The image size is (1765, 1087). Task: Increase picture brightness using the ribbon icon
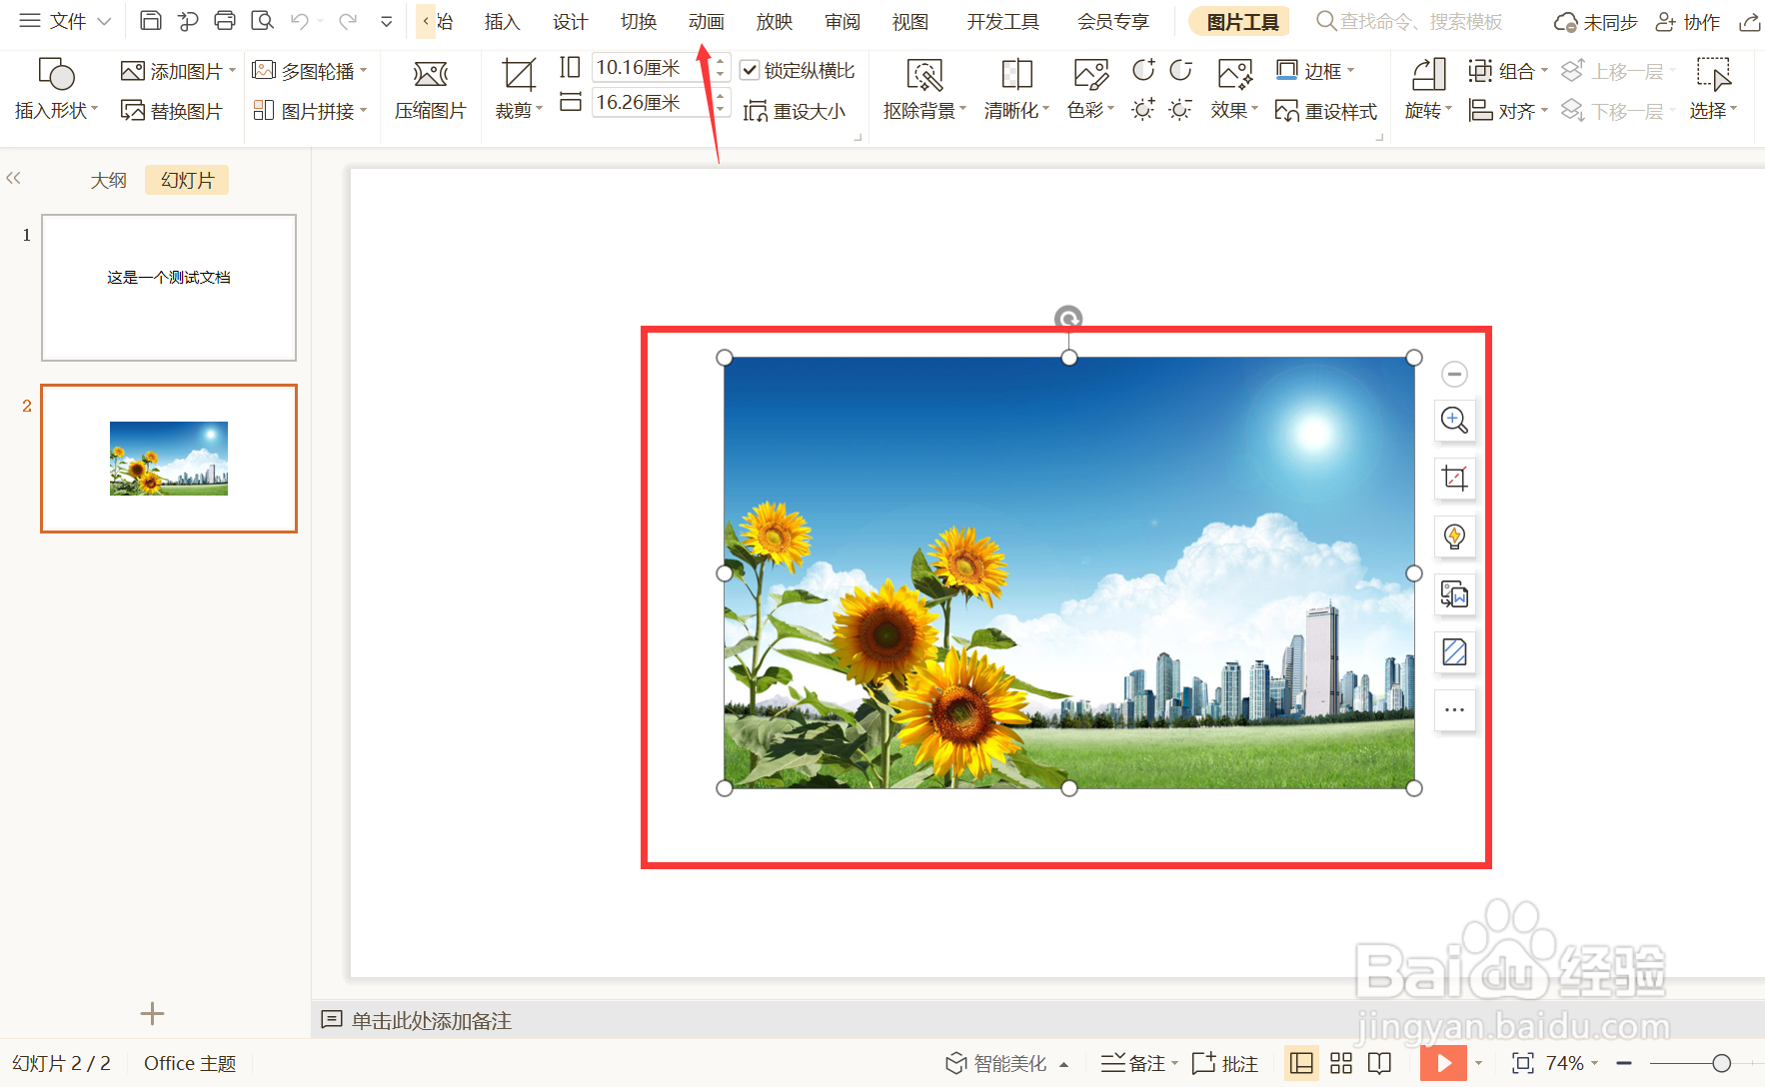pos(1143,109)
